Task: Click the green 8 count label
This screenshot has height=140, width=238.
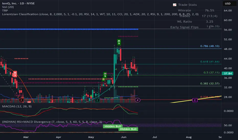Action: (x=103, y=79)
